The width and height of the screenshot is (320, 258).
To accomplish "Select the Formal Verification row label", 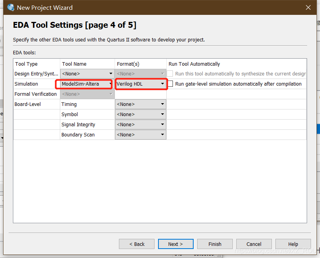I will [x=36, y=94].
